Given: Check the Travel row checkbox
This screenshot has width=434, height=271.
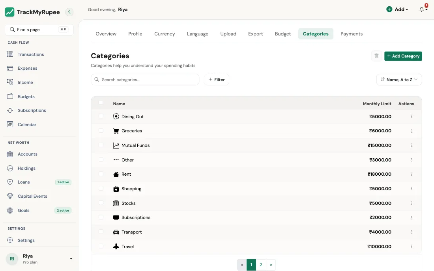Looking at the screenshot, I should [x=101, y=246].
